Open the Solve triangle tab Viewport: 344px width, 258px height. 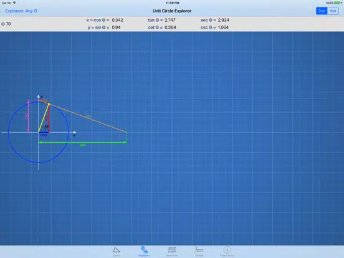click(x=117, y=252)
